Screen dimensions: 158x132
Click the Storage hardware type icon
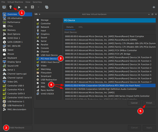[38, 20]
